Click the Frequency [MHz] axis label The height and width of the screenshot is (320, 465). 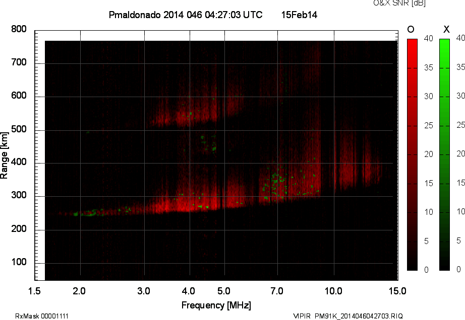[216, 305]
